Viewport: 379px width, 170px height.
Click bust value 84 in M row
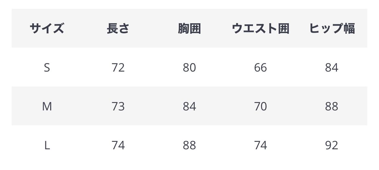[189, 106]
